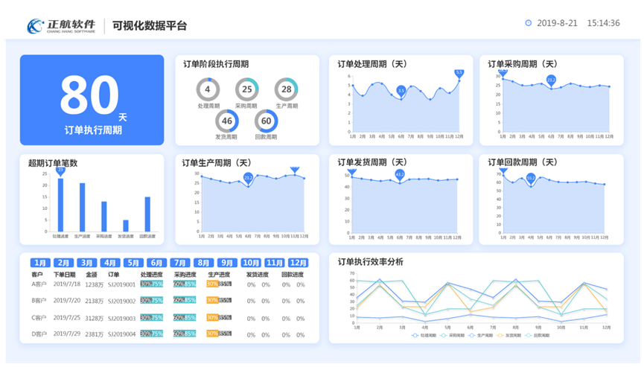
Task: Click the 下单日期 column header
Action: 65,275
